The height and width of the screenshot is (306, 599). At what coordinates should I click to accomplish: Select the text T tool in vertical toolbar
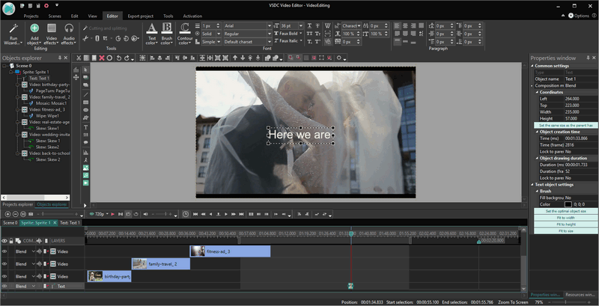(x=85, y=127)
